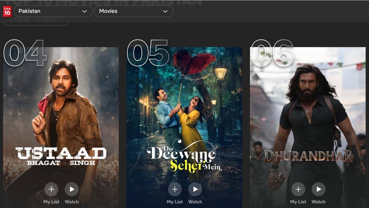
Task: Hit the play icon on Do Deewane Seher Mein
Action: [195, 189]
